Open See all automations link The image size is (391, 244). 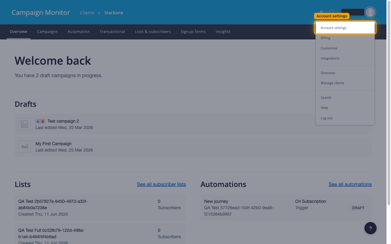click(x=350, y=184)
